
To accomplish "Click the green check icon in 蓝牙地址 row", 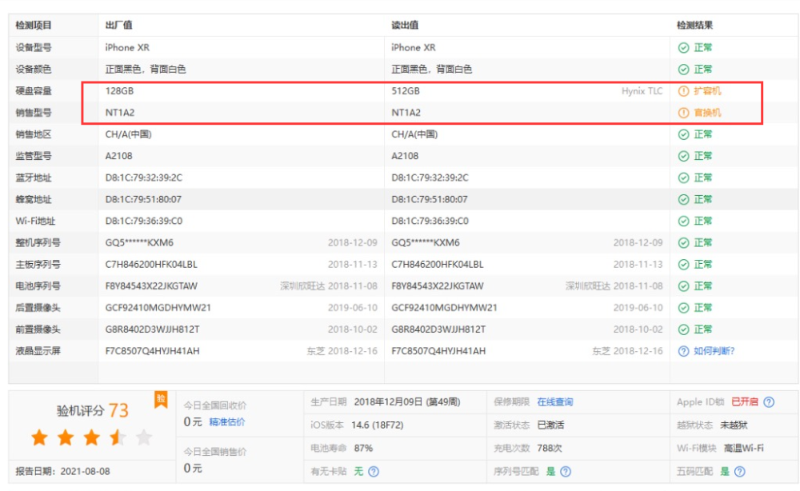I will [x=683, y=178].
